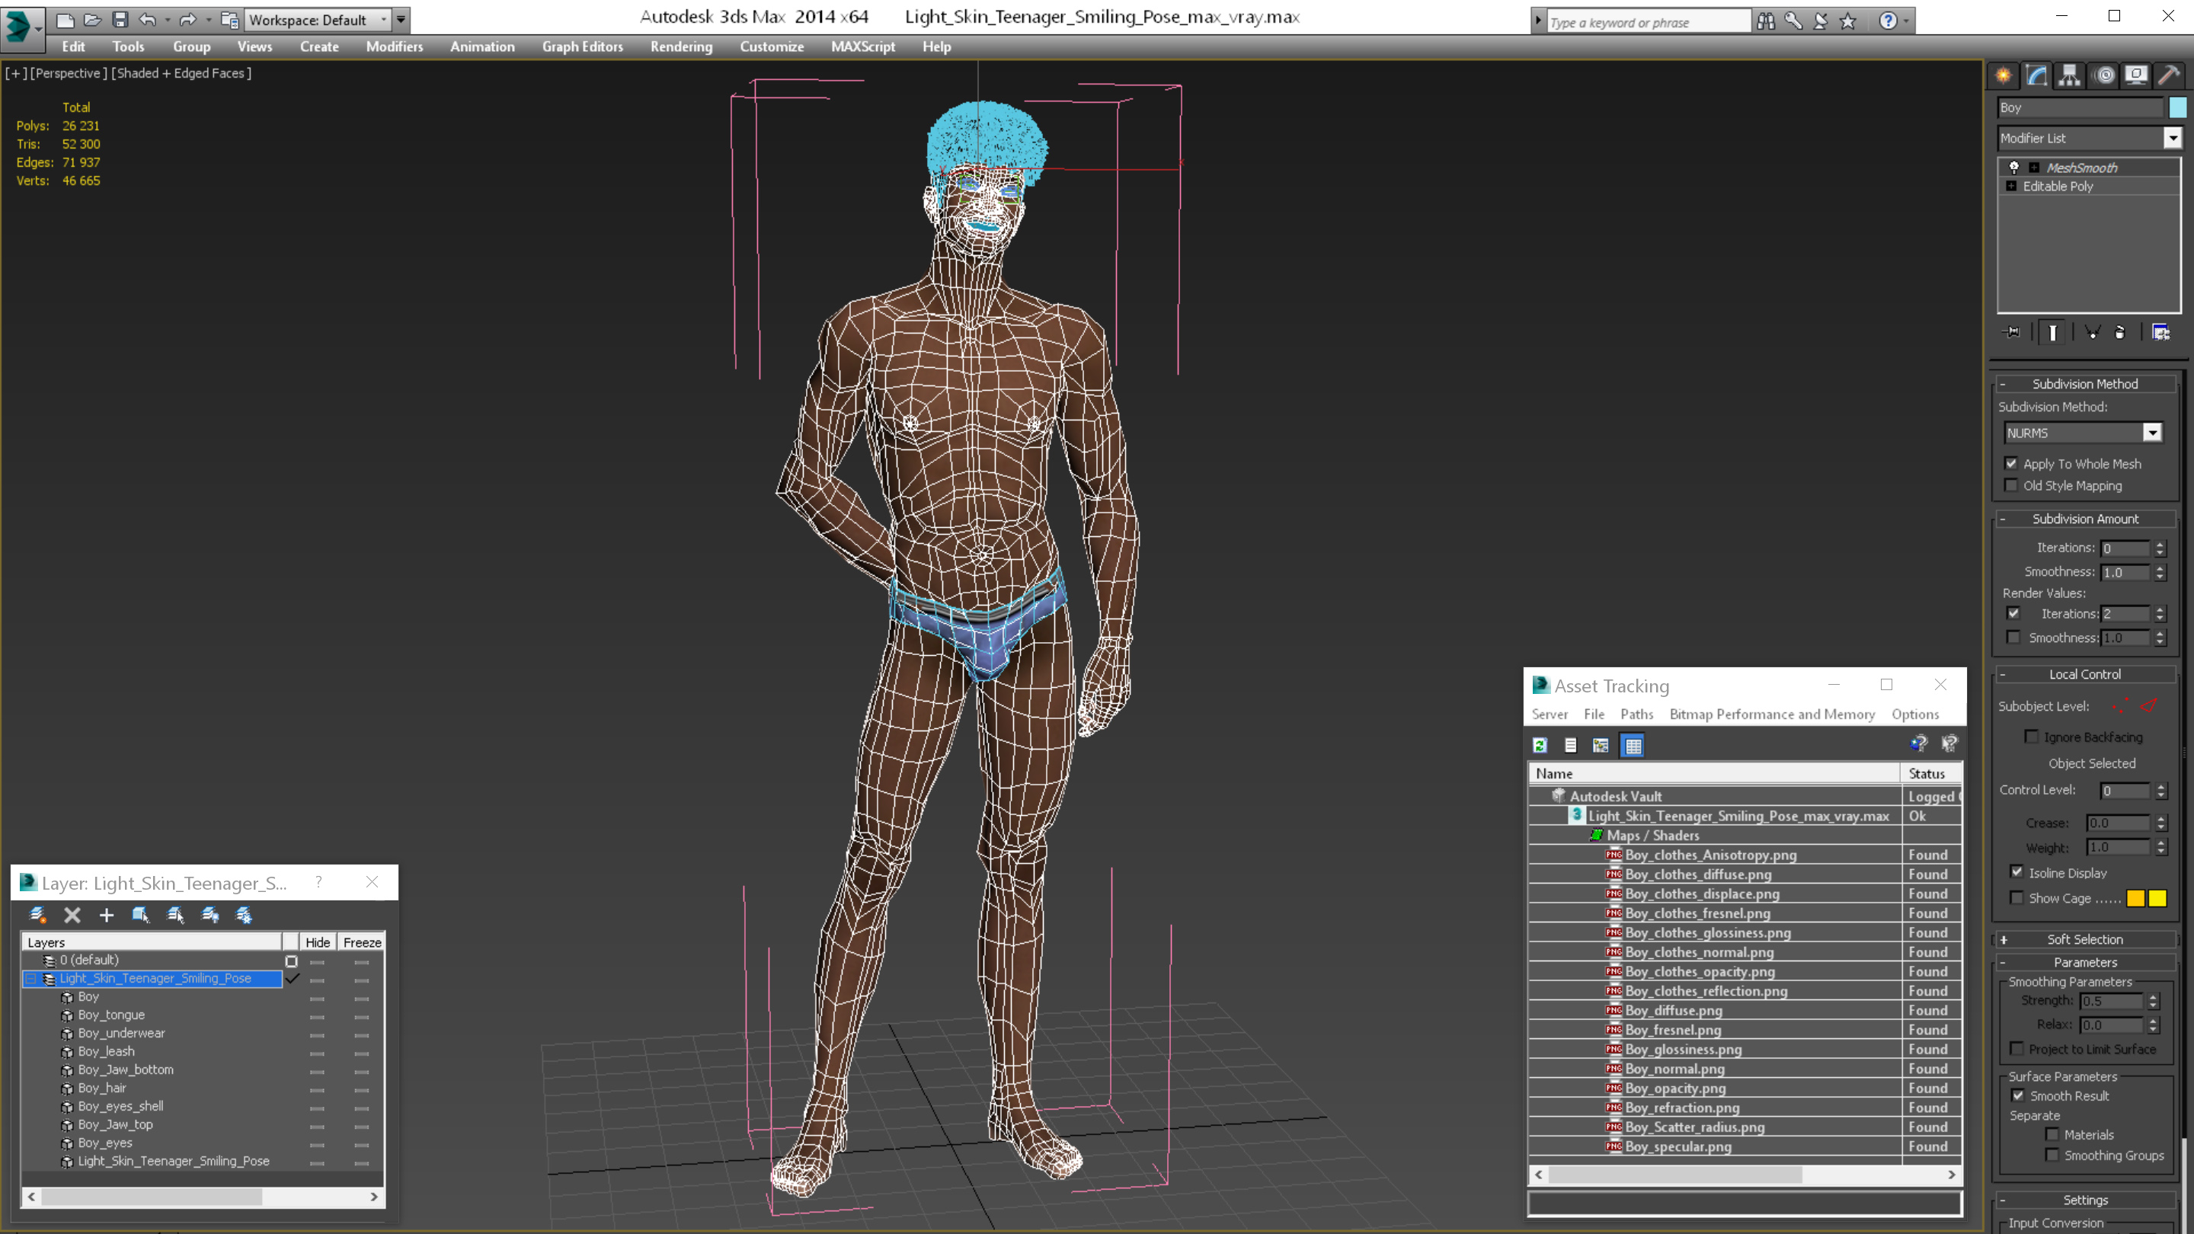The width and height of the screenshot is (2194, 1234).
Task: Collapse the Subdivision Amount rollout
Action: (x=2084, y=519)
